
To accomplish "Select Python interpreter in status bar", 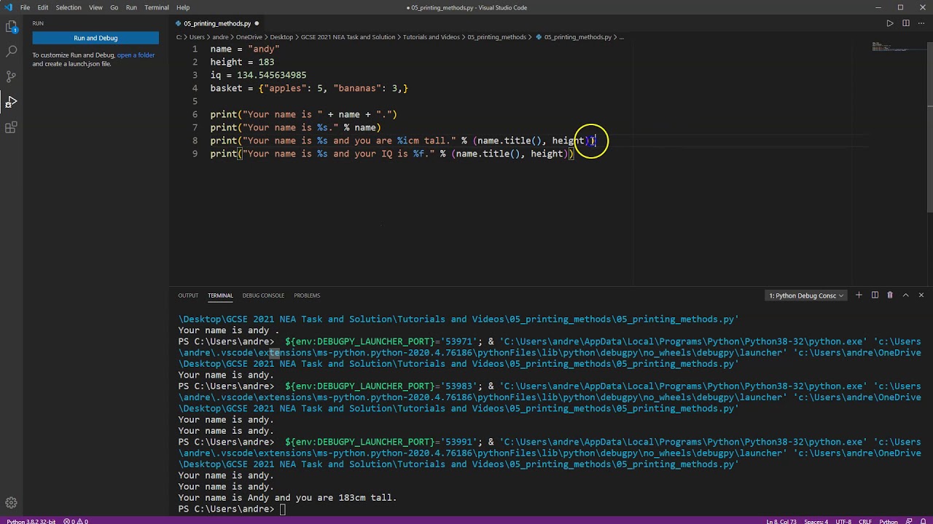I will point(31,521).
